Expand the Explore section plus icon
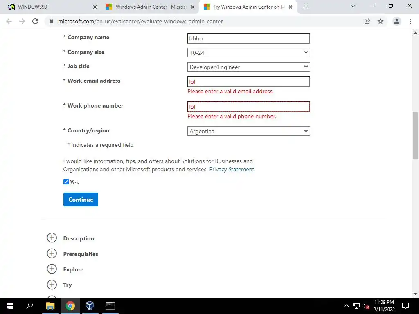Screen dimensions: 419x314 (x=52, y=269)
